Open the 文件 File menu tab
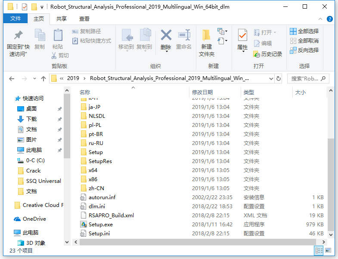This screenshot has width=338, height=259. click(16, 18)
